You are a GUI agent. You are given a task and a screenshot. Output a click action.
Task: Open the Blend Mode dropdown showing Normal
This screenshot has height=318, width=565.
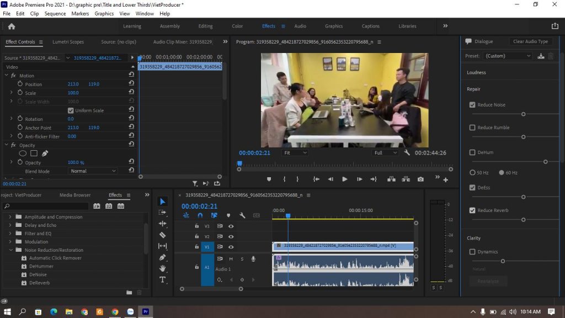tap(92, 171)
